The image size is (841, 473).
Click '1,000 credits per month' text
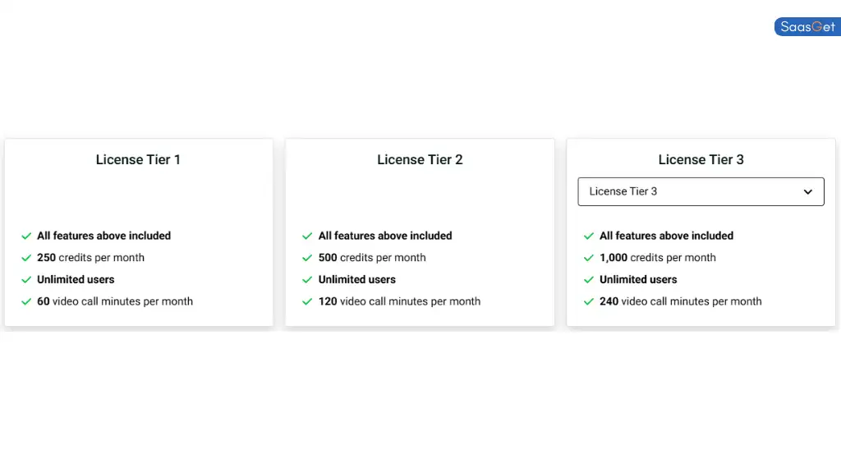[658, 258]
